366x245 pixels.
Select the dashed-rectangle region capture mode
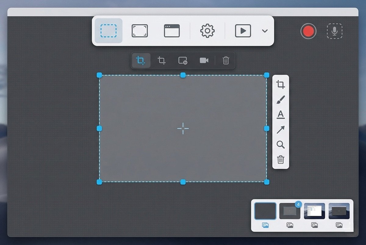point(109,31)
